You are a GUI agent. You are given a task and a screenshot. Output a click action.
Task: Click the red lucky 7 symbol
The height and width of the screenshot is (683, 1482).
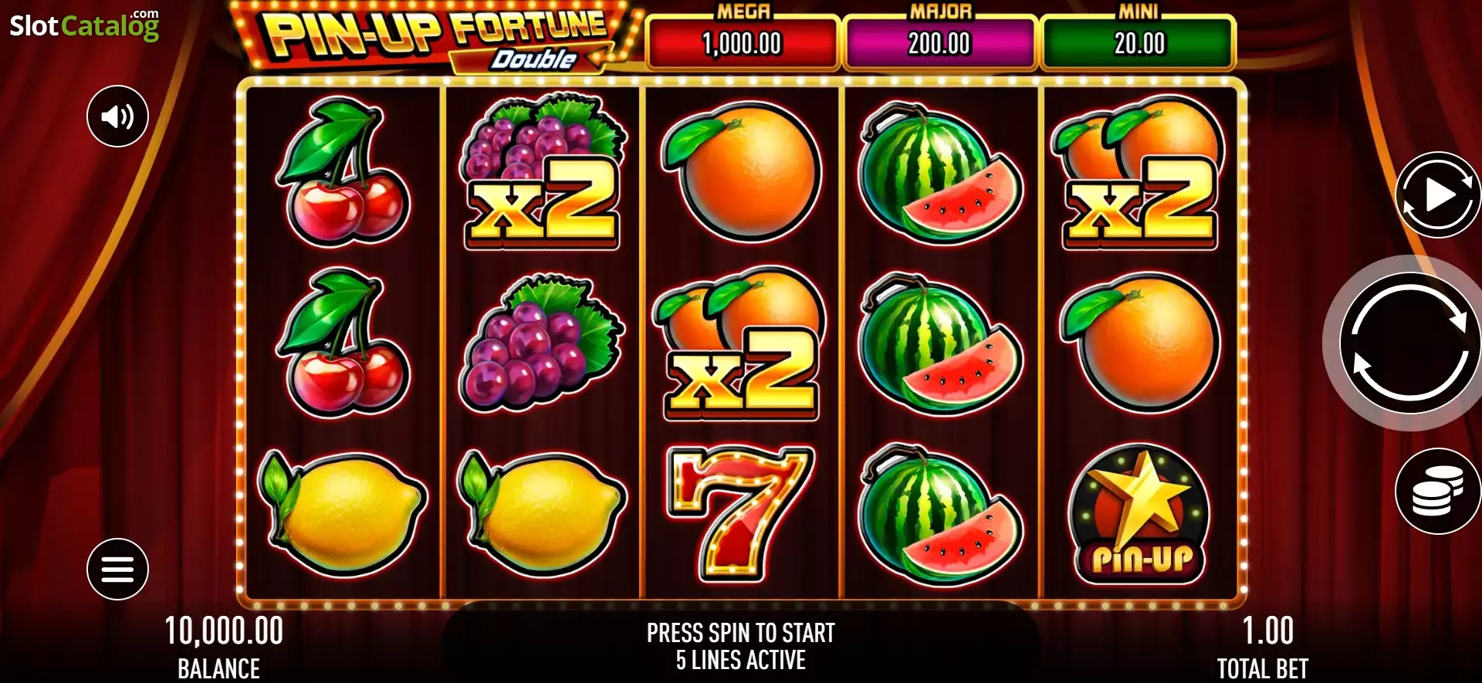[741, 512]
